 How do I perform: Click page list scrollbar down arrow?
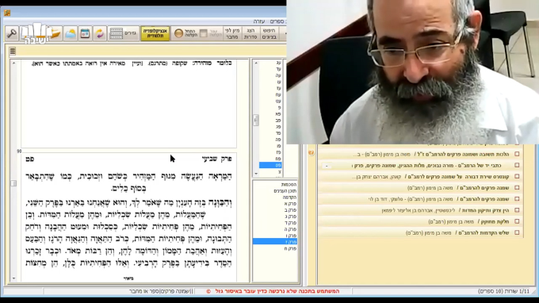point(256,174)
